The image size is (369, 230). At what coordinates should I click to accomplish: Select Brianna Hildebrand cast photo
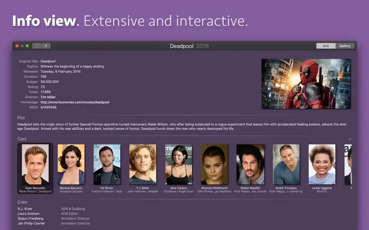[214, 164]
